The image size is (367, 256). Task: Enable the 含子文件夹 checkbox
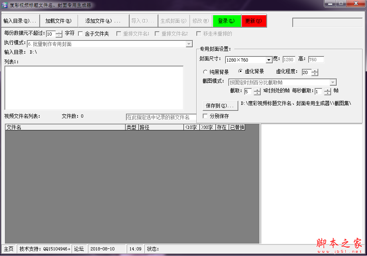pos(80,33)
